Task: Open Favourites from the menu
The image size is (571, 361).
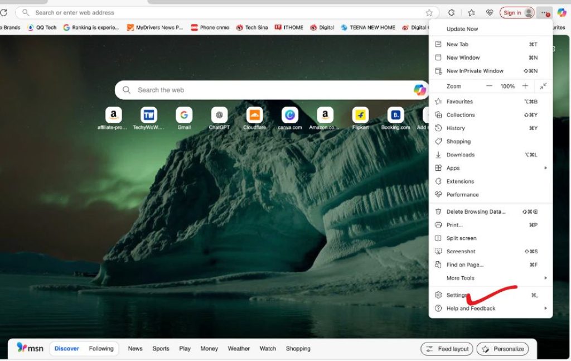Action: tap(491, 102)
